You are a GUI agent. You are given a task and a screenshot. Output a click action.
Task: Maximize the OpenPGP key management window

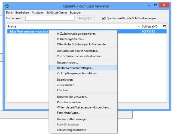click(x=155, y=5)
